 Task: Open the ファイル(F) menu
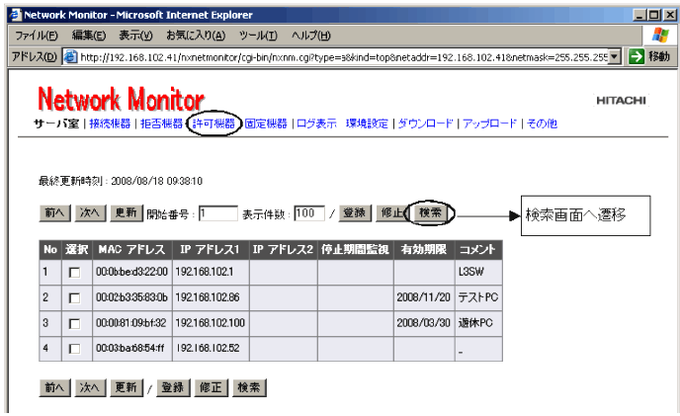pyautogui.click(x=37, y=36)
